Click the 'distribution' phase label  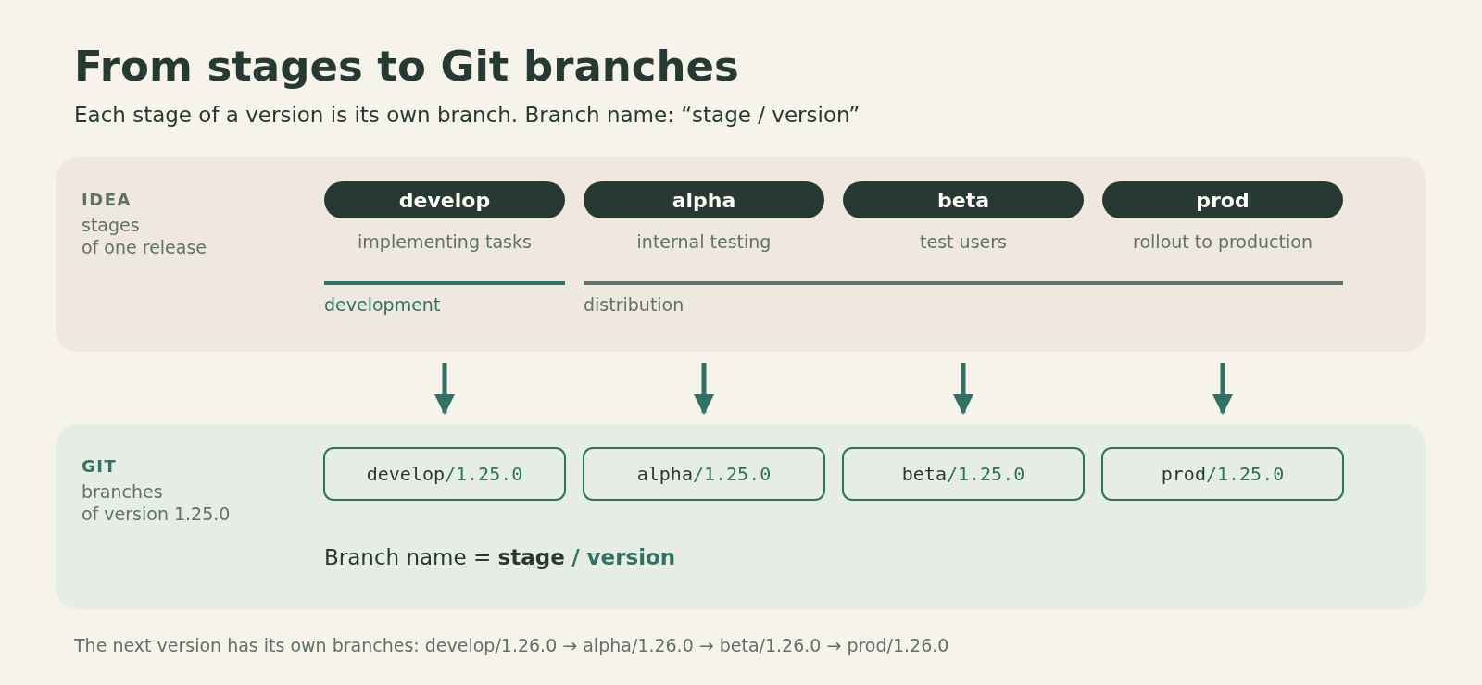coord(634,305)
